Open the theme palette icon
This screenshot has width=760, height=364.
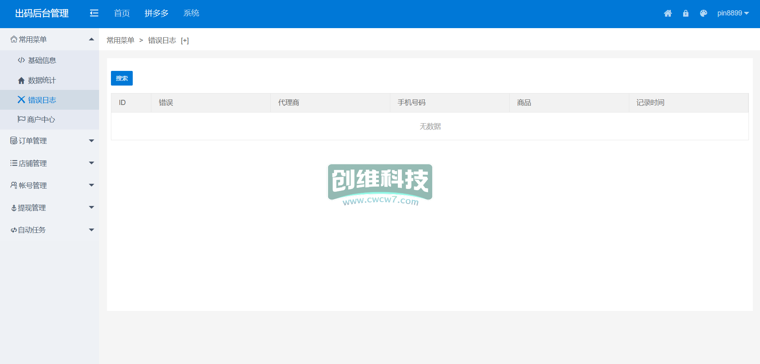click(x=703, y=13)
